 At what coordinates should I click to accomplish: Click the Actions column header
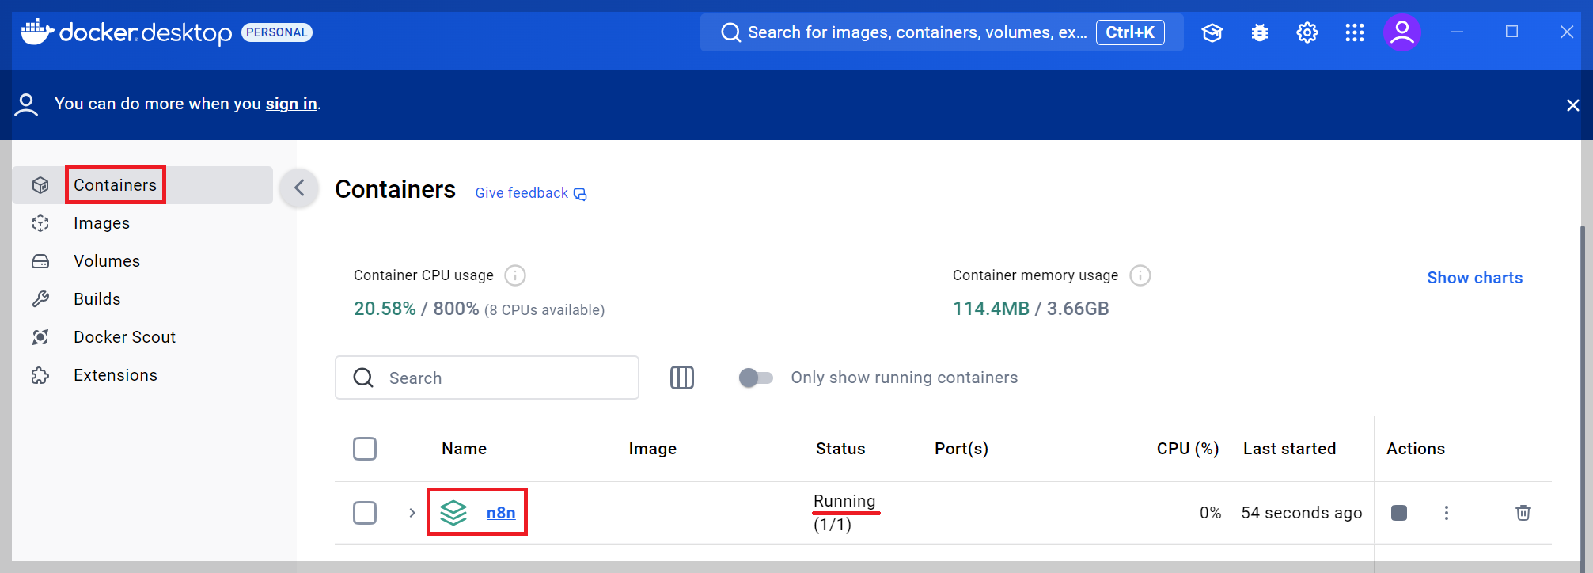(x=1416, y=449)
